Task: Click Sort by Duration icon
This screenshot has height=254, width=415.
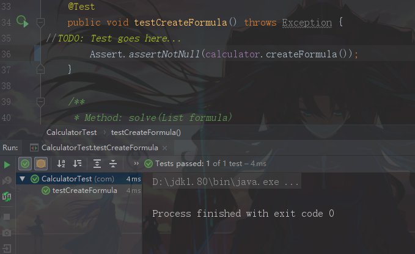Action: point(77,164)
